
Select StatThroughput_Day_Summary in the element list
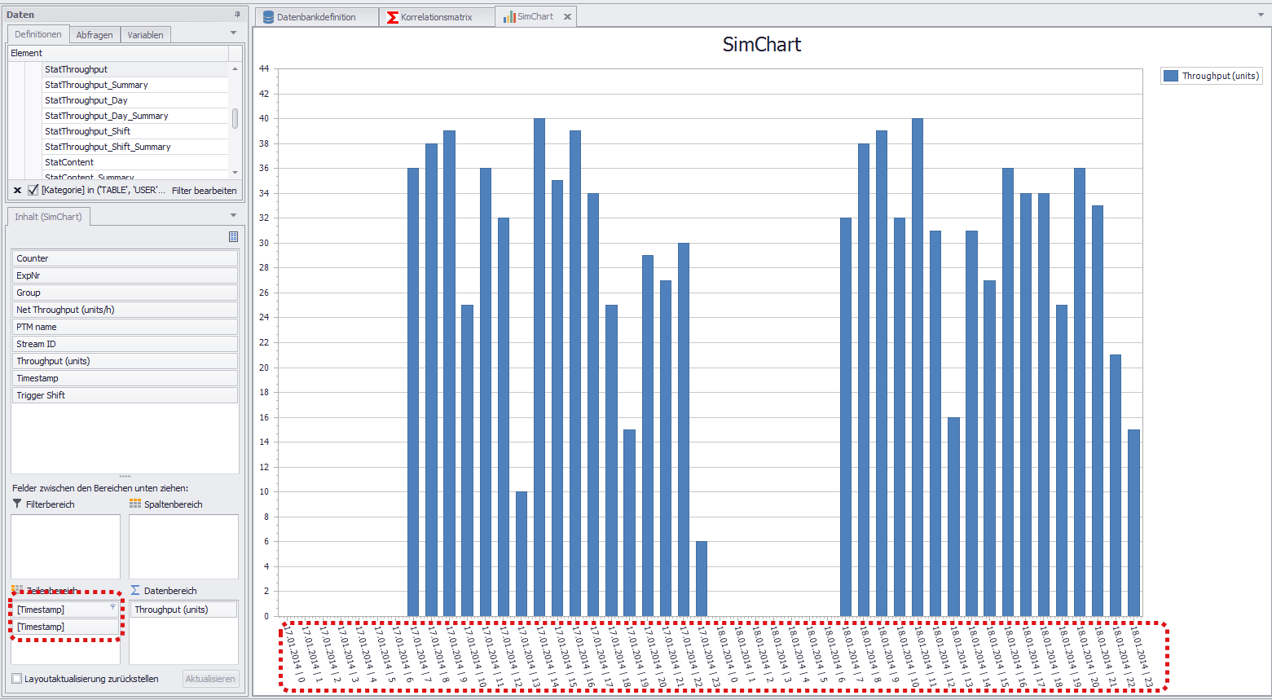click(x=107, y=116)
